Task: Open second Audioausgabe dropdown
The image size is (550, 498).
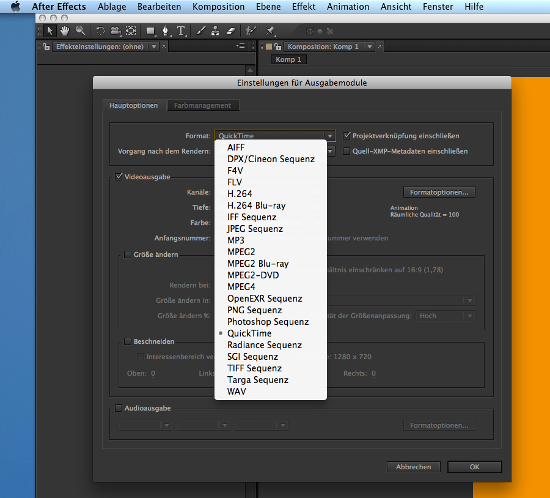Action: click(203, 425)
